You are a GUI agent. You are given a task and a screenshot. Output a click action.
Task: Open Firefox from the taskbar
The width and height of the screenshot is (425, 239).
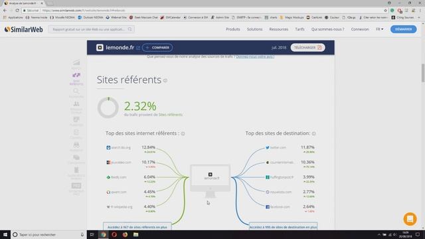(x=125, y=234)
